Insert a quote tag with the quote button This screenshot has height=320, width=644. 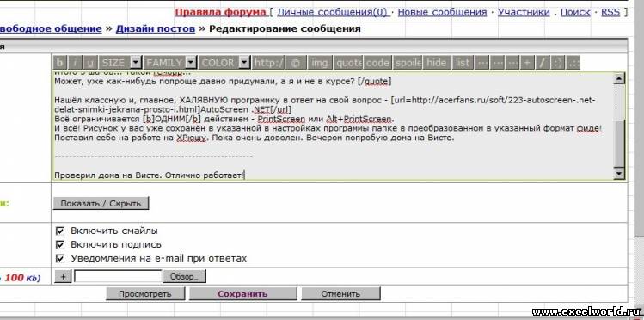(348, 63)
